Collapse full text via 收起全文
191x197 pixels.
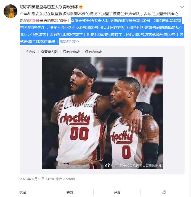(x=70, y=41)
